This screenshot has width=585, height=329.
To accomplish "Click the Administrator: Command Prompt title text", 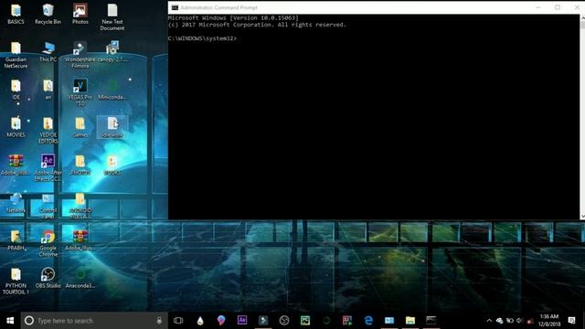I will [x=219, y=7].
